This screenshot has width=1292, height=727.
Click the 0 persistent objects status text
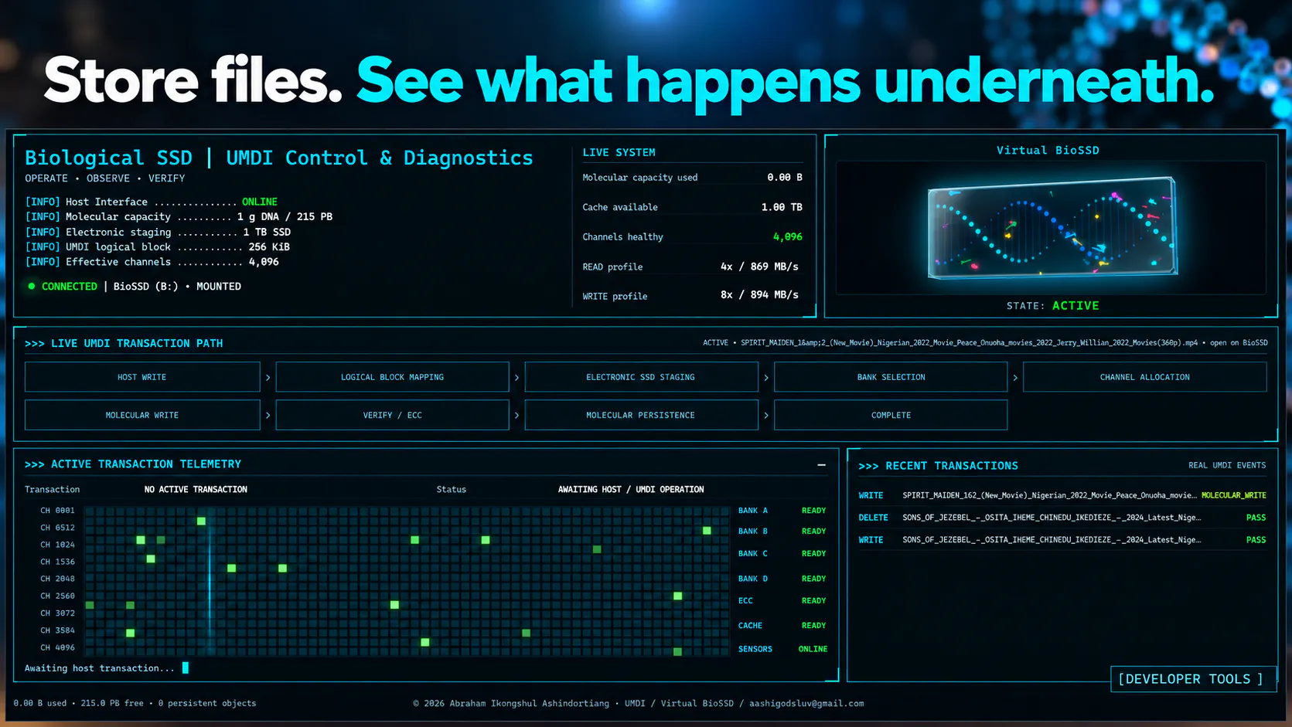207,704
